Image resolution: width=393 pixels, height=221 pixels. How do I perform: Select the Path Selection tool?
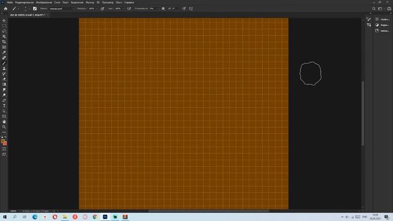tap(4, 111)
